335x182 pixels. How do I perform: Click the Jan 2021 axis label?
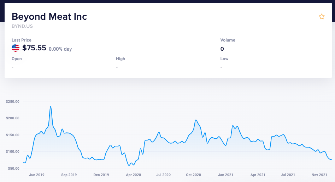[225, 175]
